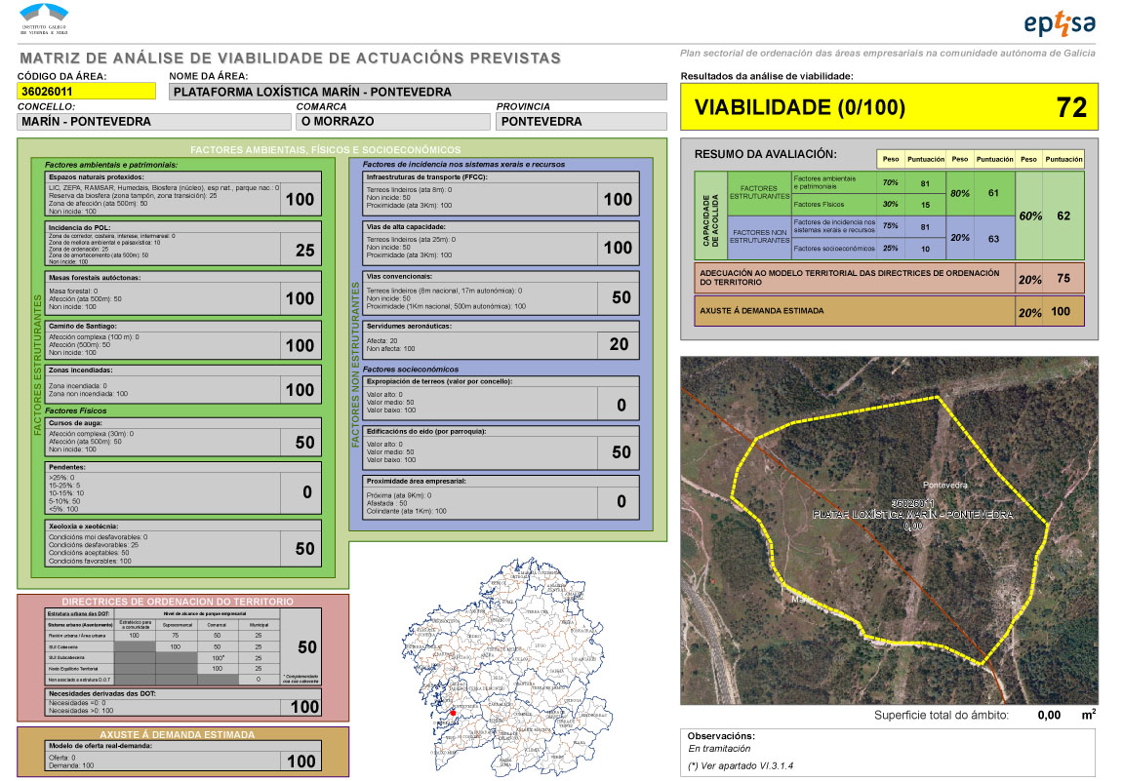
Task: Click the Xeoloxía e xeotecnia score box
Action: click(305, 549)
